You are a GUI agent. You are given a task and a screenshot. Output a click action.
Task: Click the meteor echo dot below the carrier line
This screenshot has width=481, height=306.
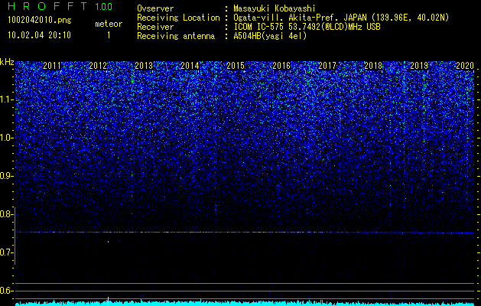click(109, 242)
